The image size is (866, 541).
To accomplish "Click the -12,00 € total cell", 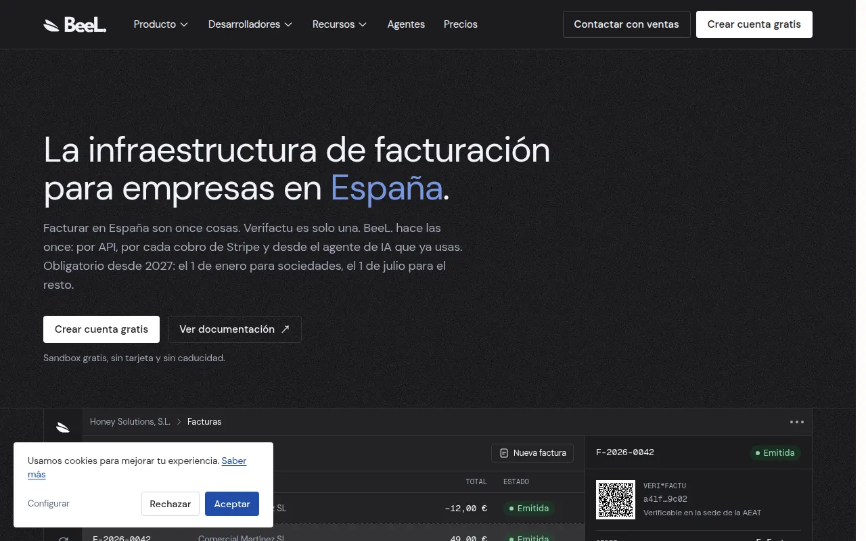I will pos(465,509).
